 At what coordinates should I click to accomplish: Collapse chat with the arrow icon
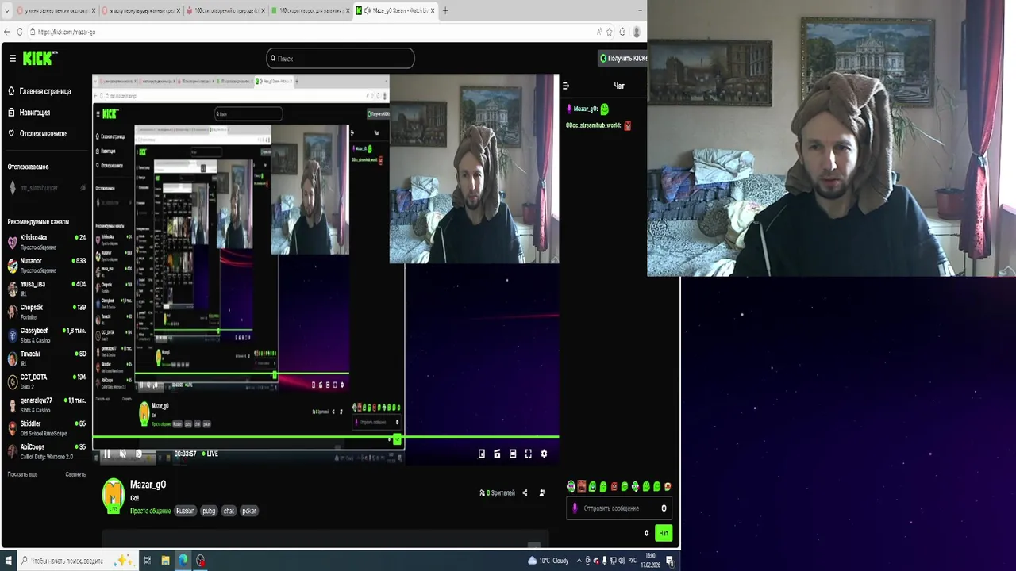click(566, 86)
